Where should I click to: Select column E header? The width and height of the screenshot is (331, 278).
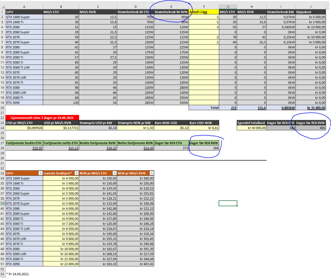pyautogui.click(x=171, y=7)
